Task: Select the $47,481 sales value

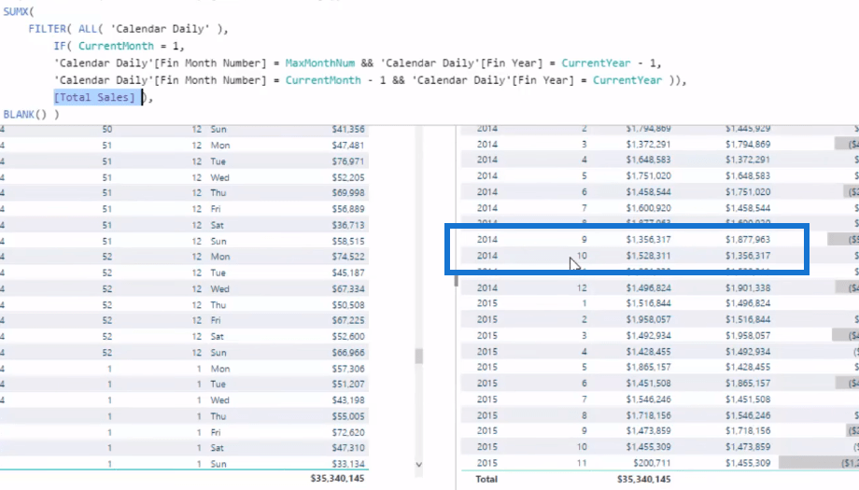Action: [348, 145]
